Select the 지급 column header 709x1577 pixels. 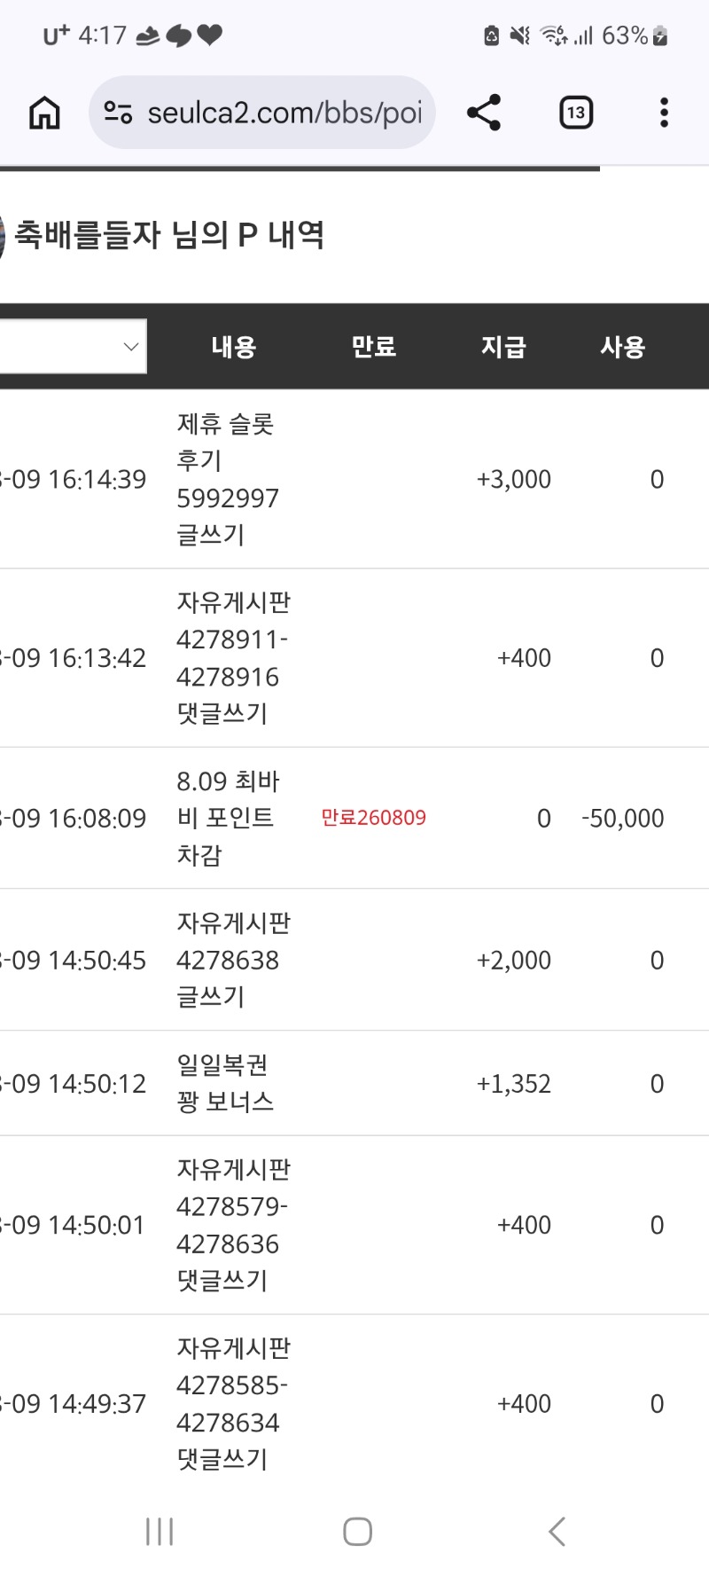(503, 347)
